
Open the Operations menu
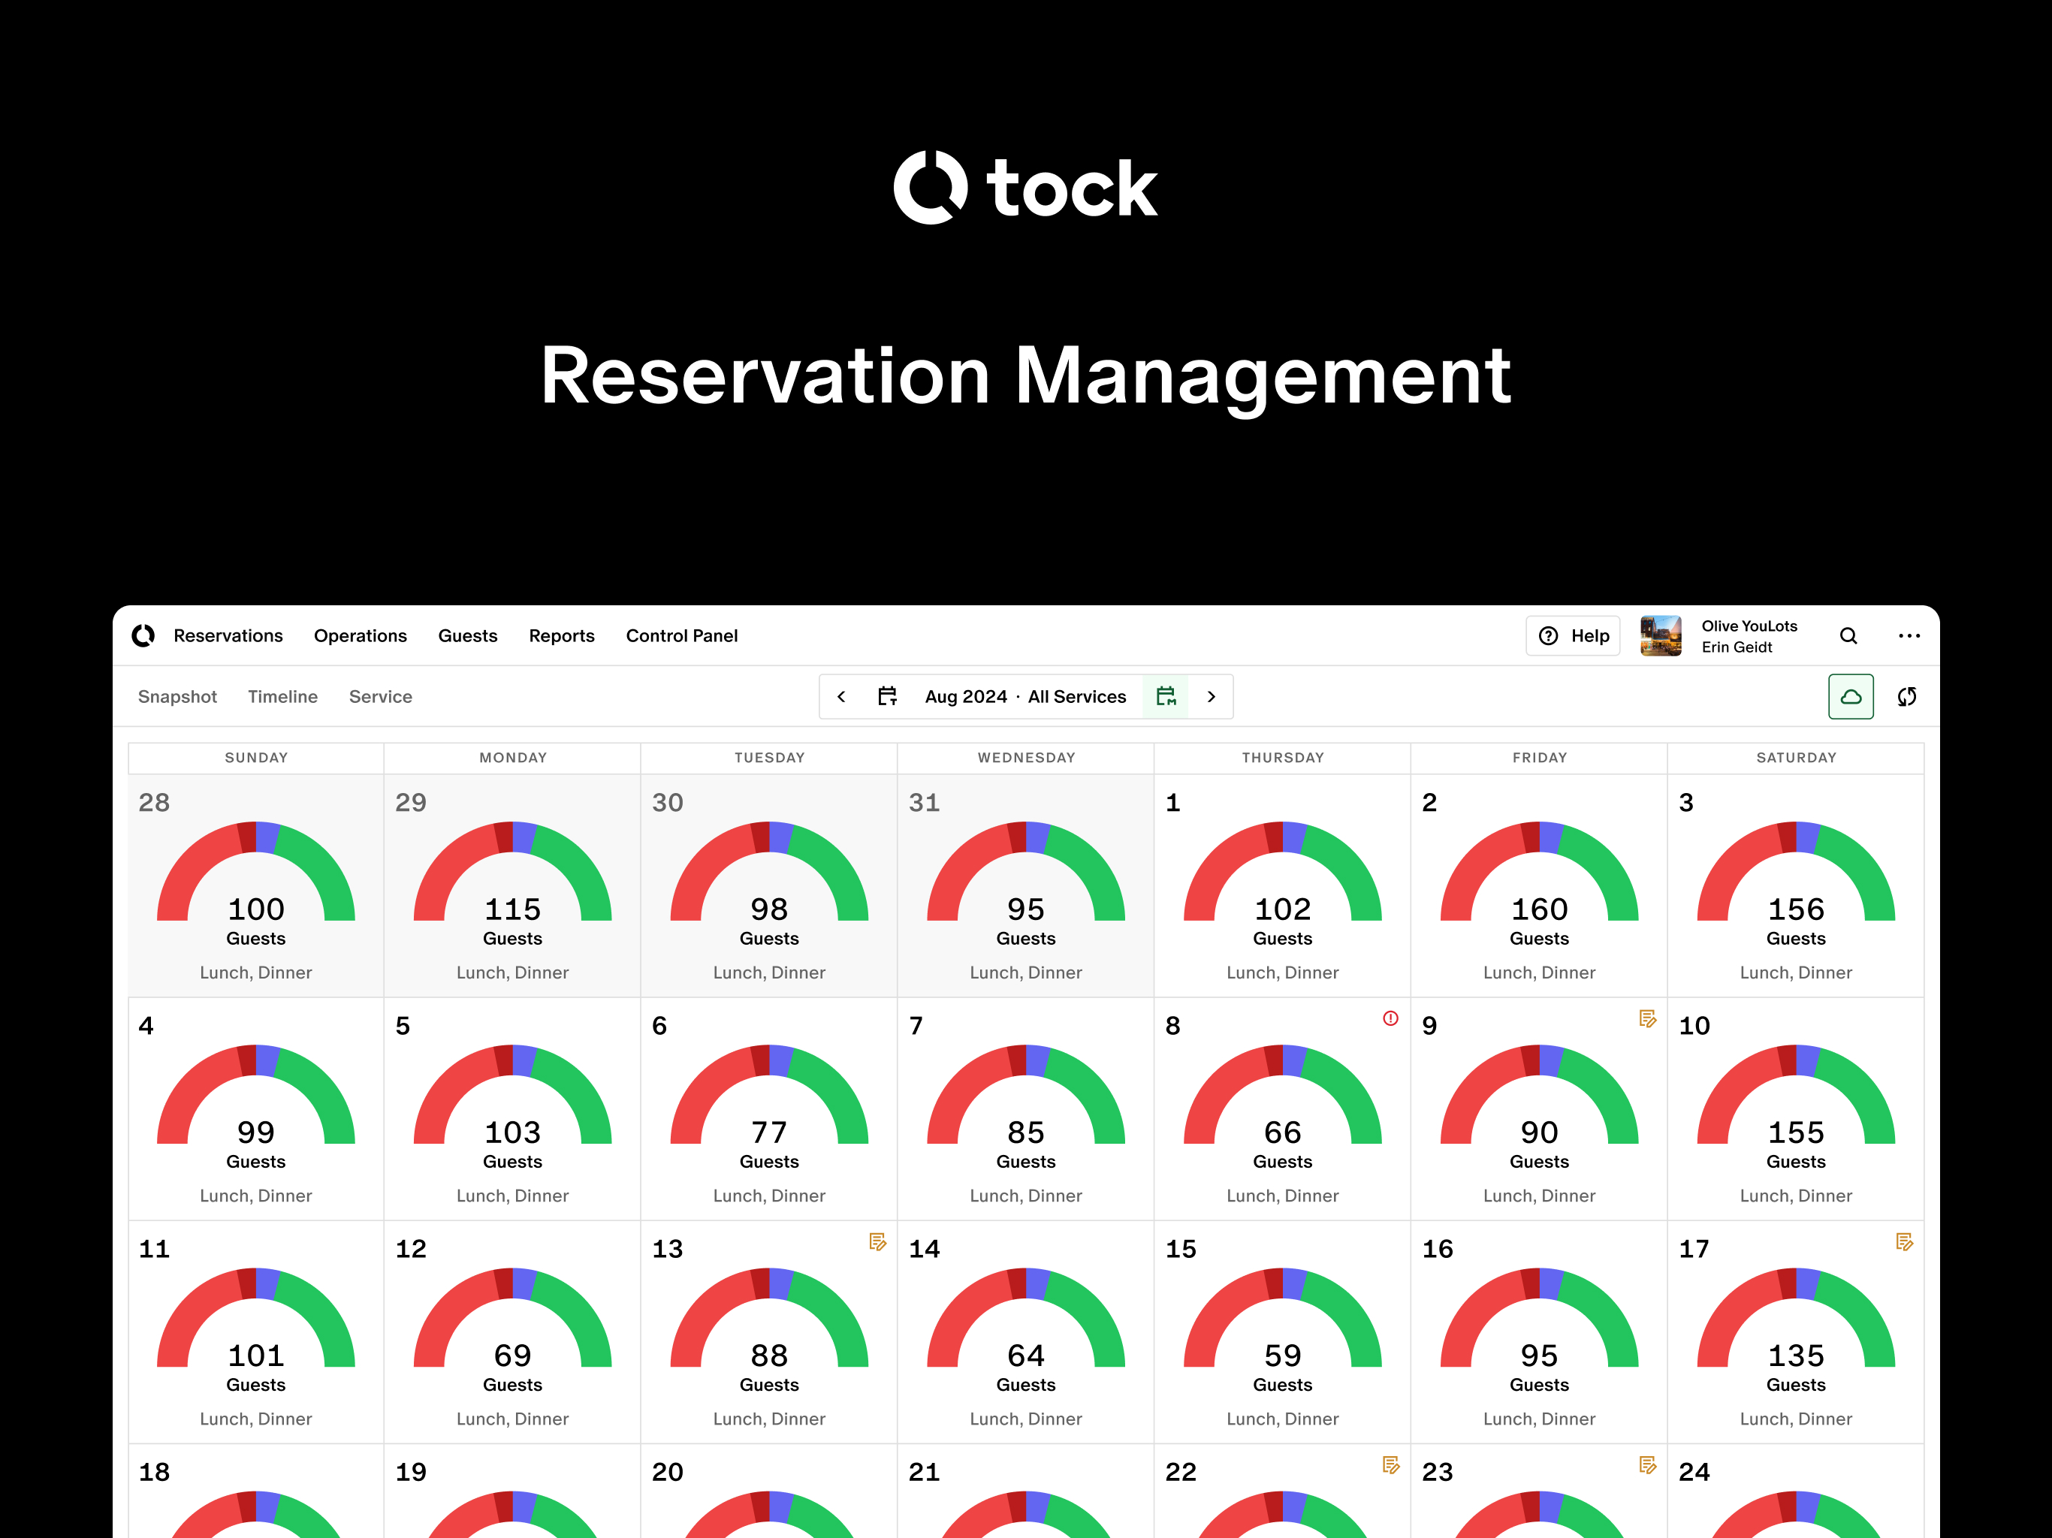pos(360,635)
